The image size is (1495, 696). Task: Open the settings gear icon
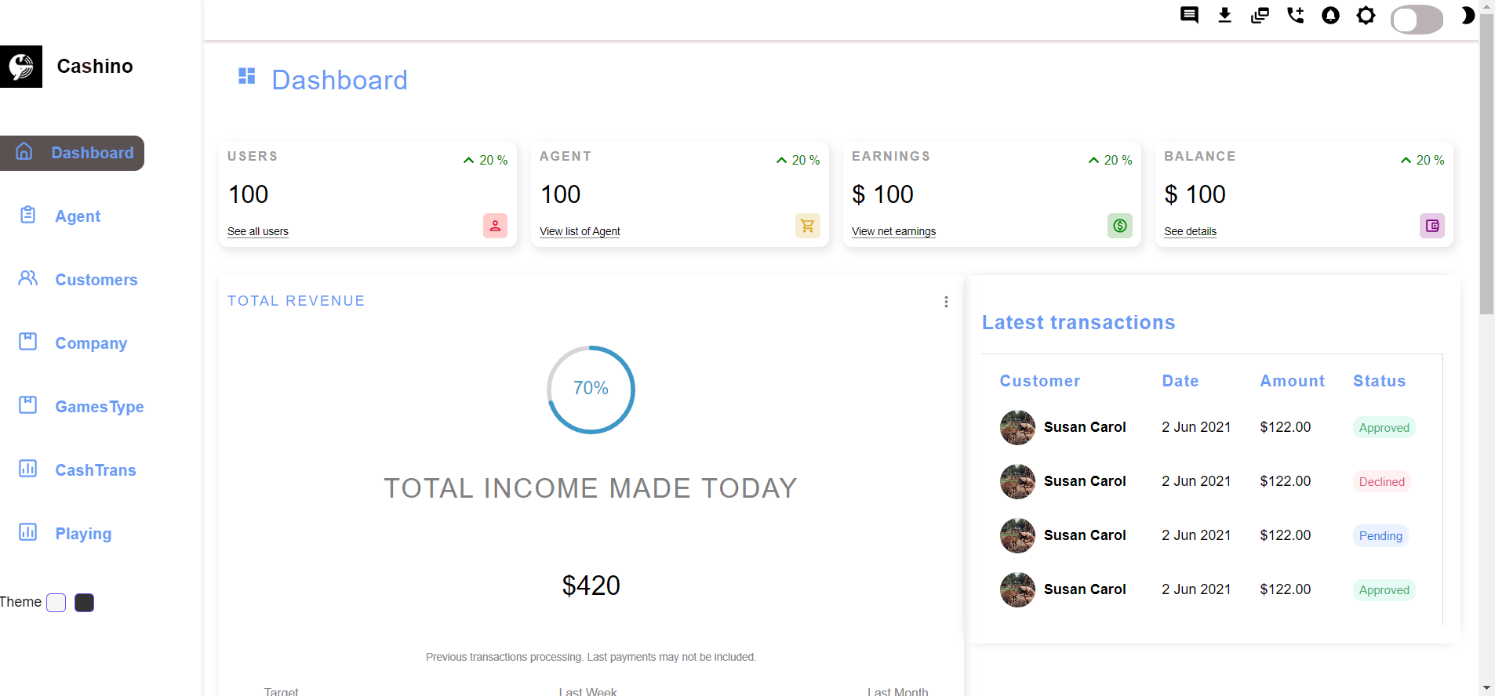click(x=1366, y=15)
